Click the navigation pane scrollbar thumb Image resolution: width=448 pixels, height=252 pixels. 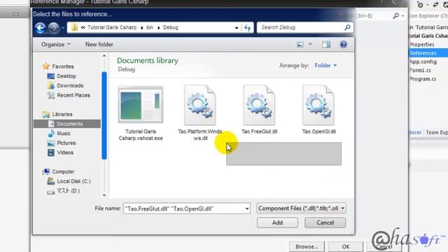point(104,115)
